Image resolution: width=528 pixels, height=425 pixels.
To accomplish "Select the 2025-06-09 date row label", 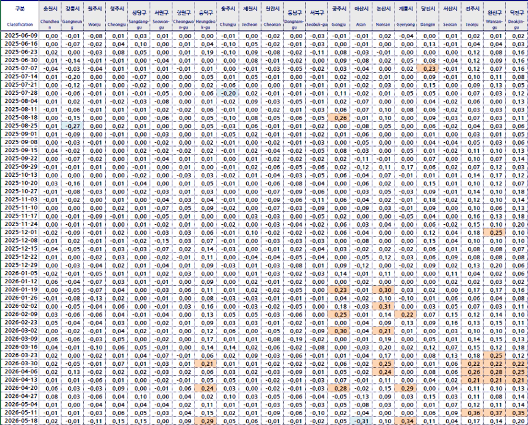I will pos(20,36).
